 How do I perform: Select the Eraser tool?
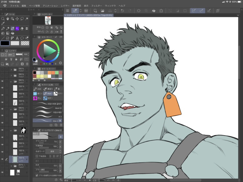(x=22, y=28)
